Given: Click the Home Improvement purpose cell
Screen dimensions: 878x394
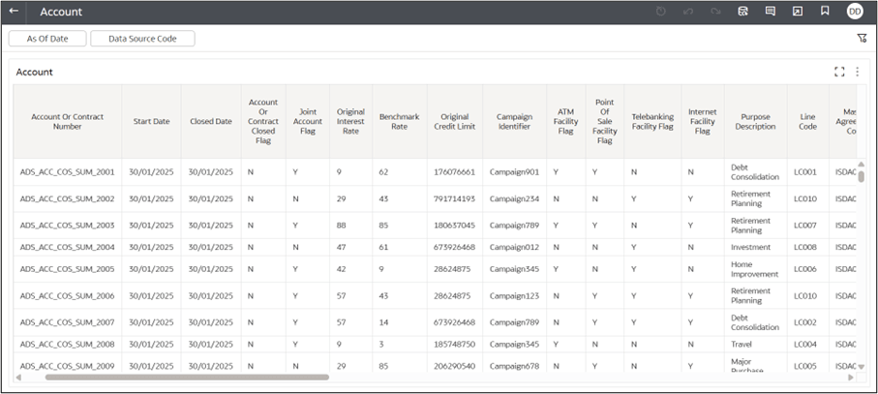Looking at the screenshot, I should (x=755, y=269).
